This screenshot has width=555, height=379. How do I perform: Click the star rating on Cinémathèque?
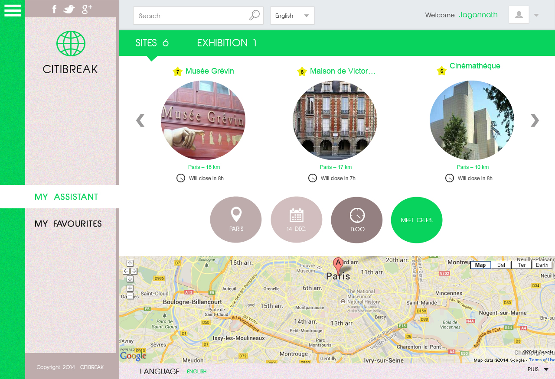click(441, 71)
